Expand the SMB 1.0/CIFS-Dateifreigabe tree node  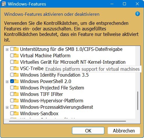coord(7,49)
